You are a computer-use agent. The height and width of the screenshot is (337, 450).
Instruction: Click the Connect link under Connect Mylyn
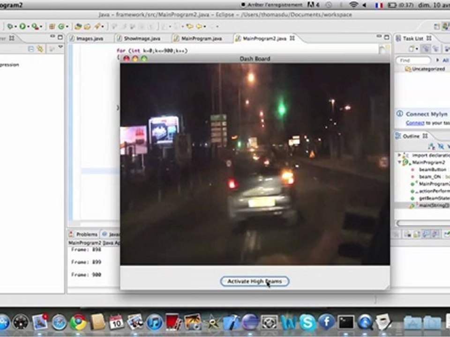[415, 123]
